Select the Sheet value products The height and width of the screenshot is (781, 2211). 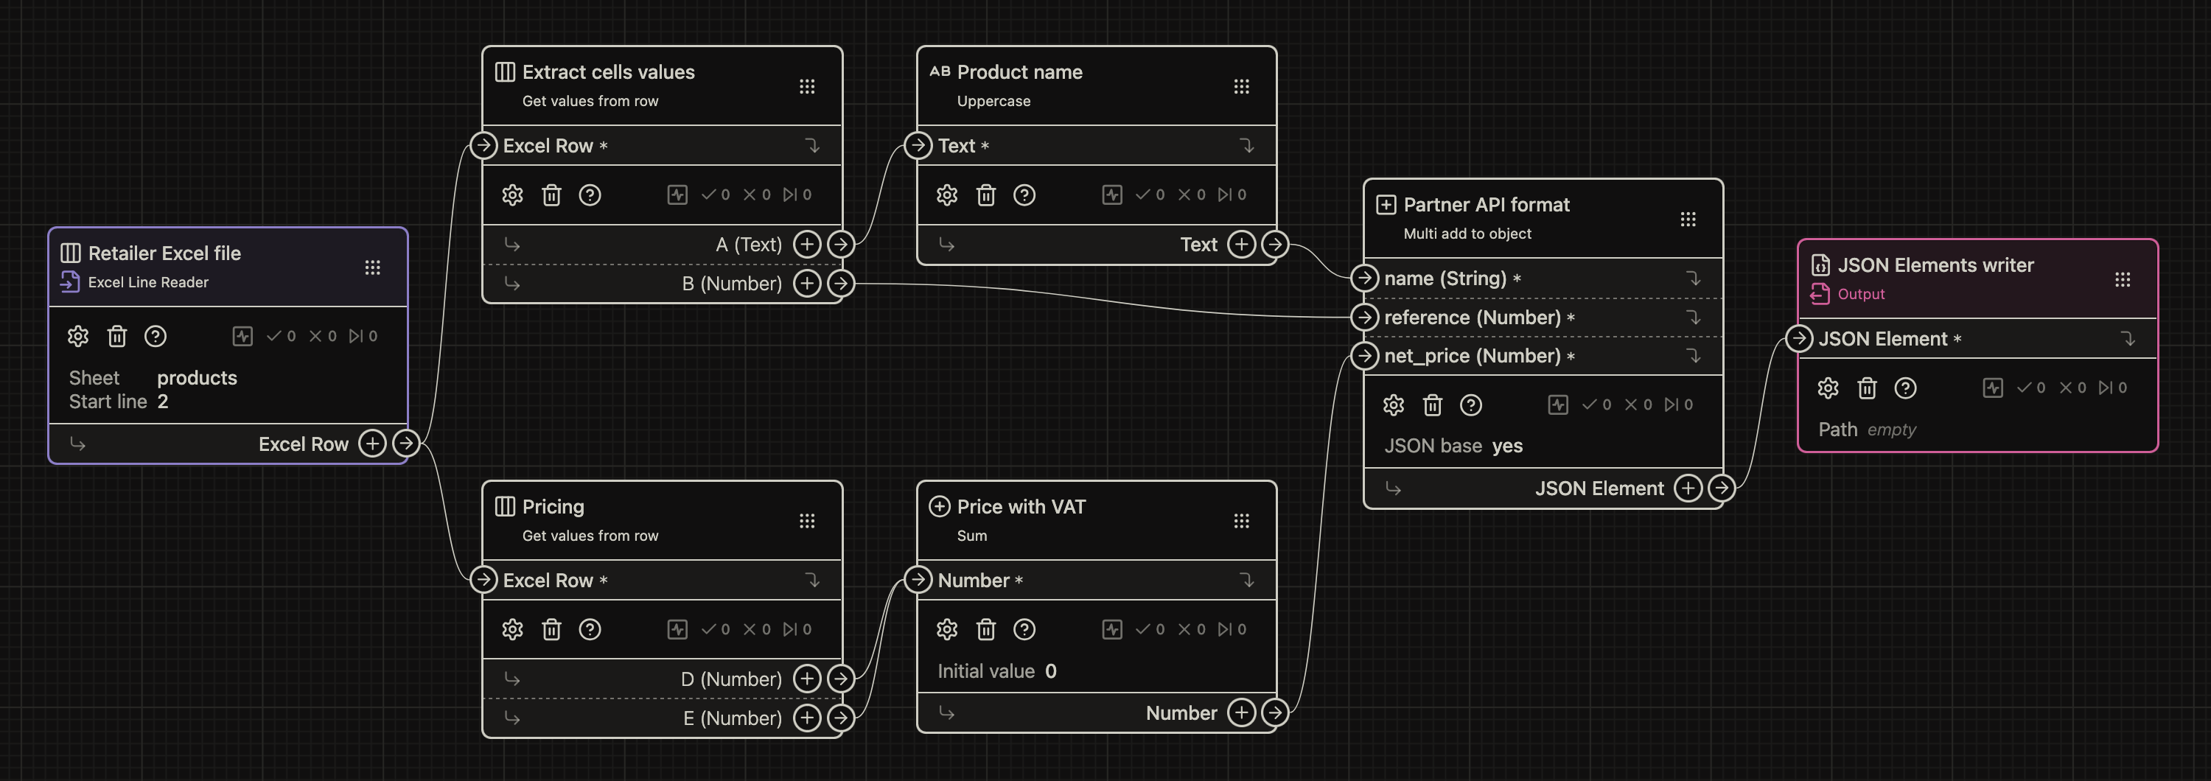197,378
